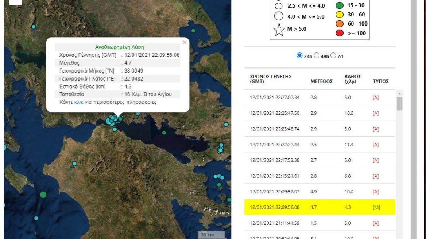
Task: Click the 2.5 < M <= 4.0 legend circle
Action: [279, 5]
